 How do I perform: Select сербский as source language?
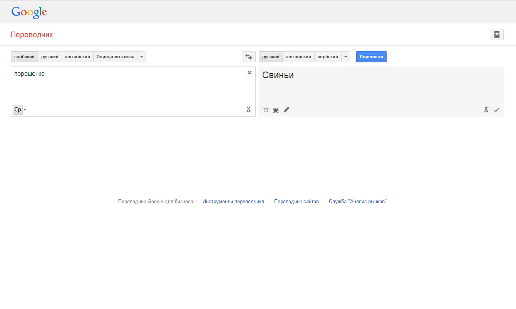point(24,57)
